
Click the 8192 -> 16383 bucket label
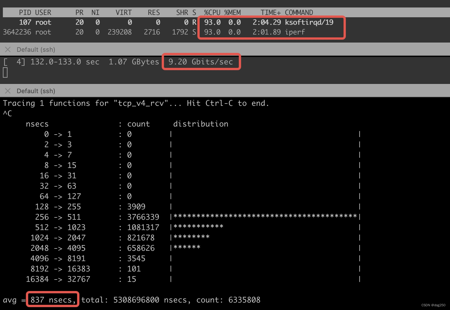click(60, 269)
